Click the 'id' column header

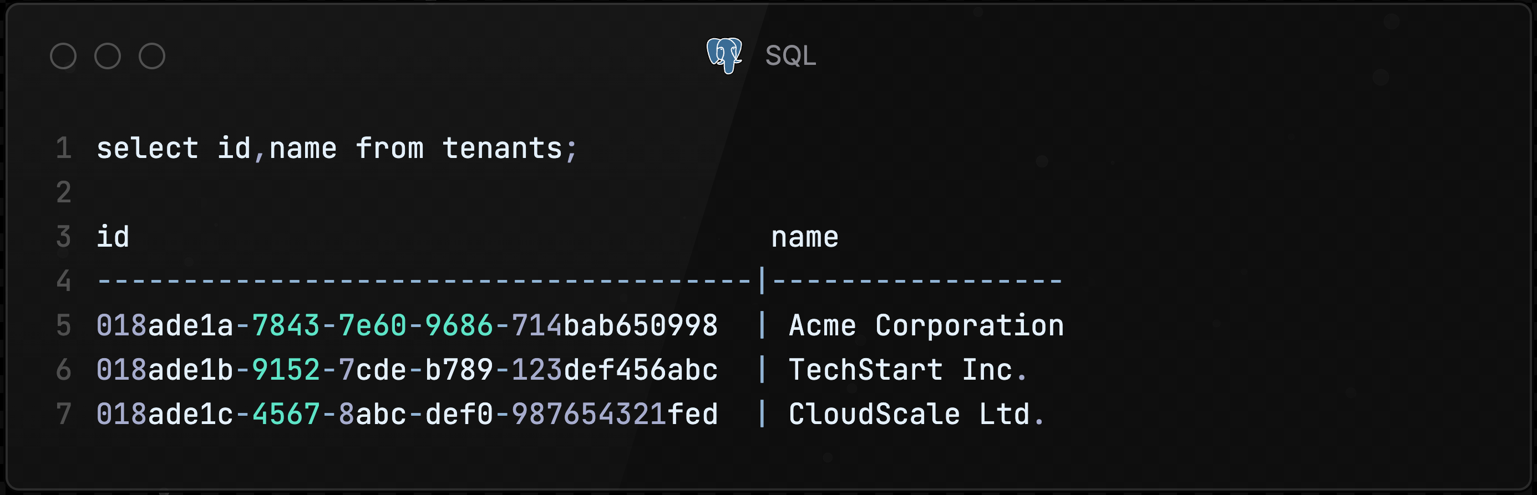(x=113, y=237)
